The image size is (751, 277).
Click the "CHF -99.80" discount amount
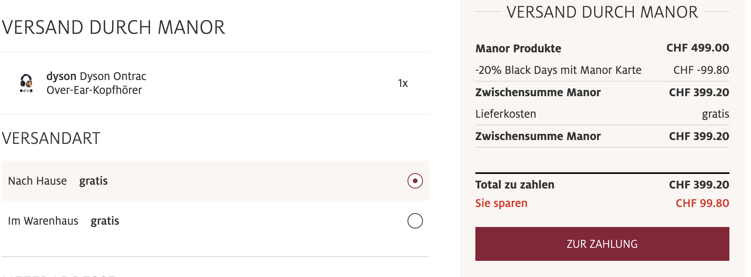(701, 70)
